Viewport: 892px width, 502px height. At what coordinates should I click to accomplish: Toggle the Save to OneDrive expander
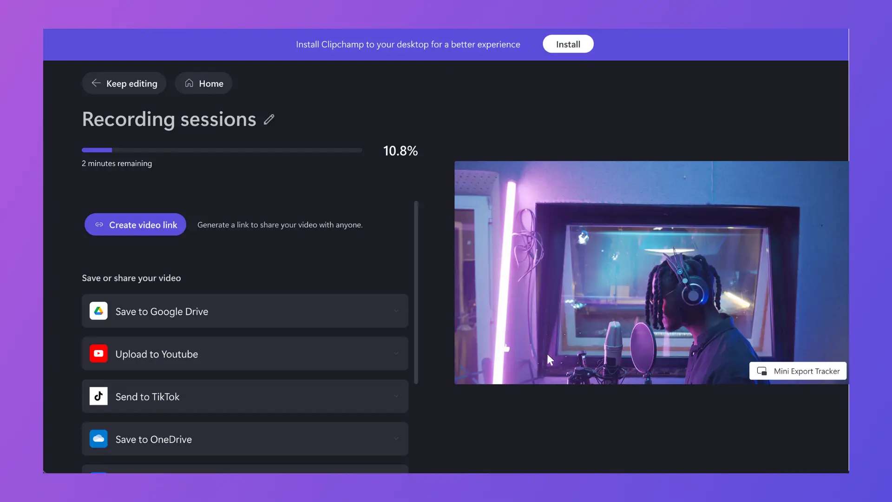pos(397,439)
